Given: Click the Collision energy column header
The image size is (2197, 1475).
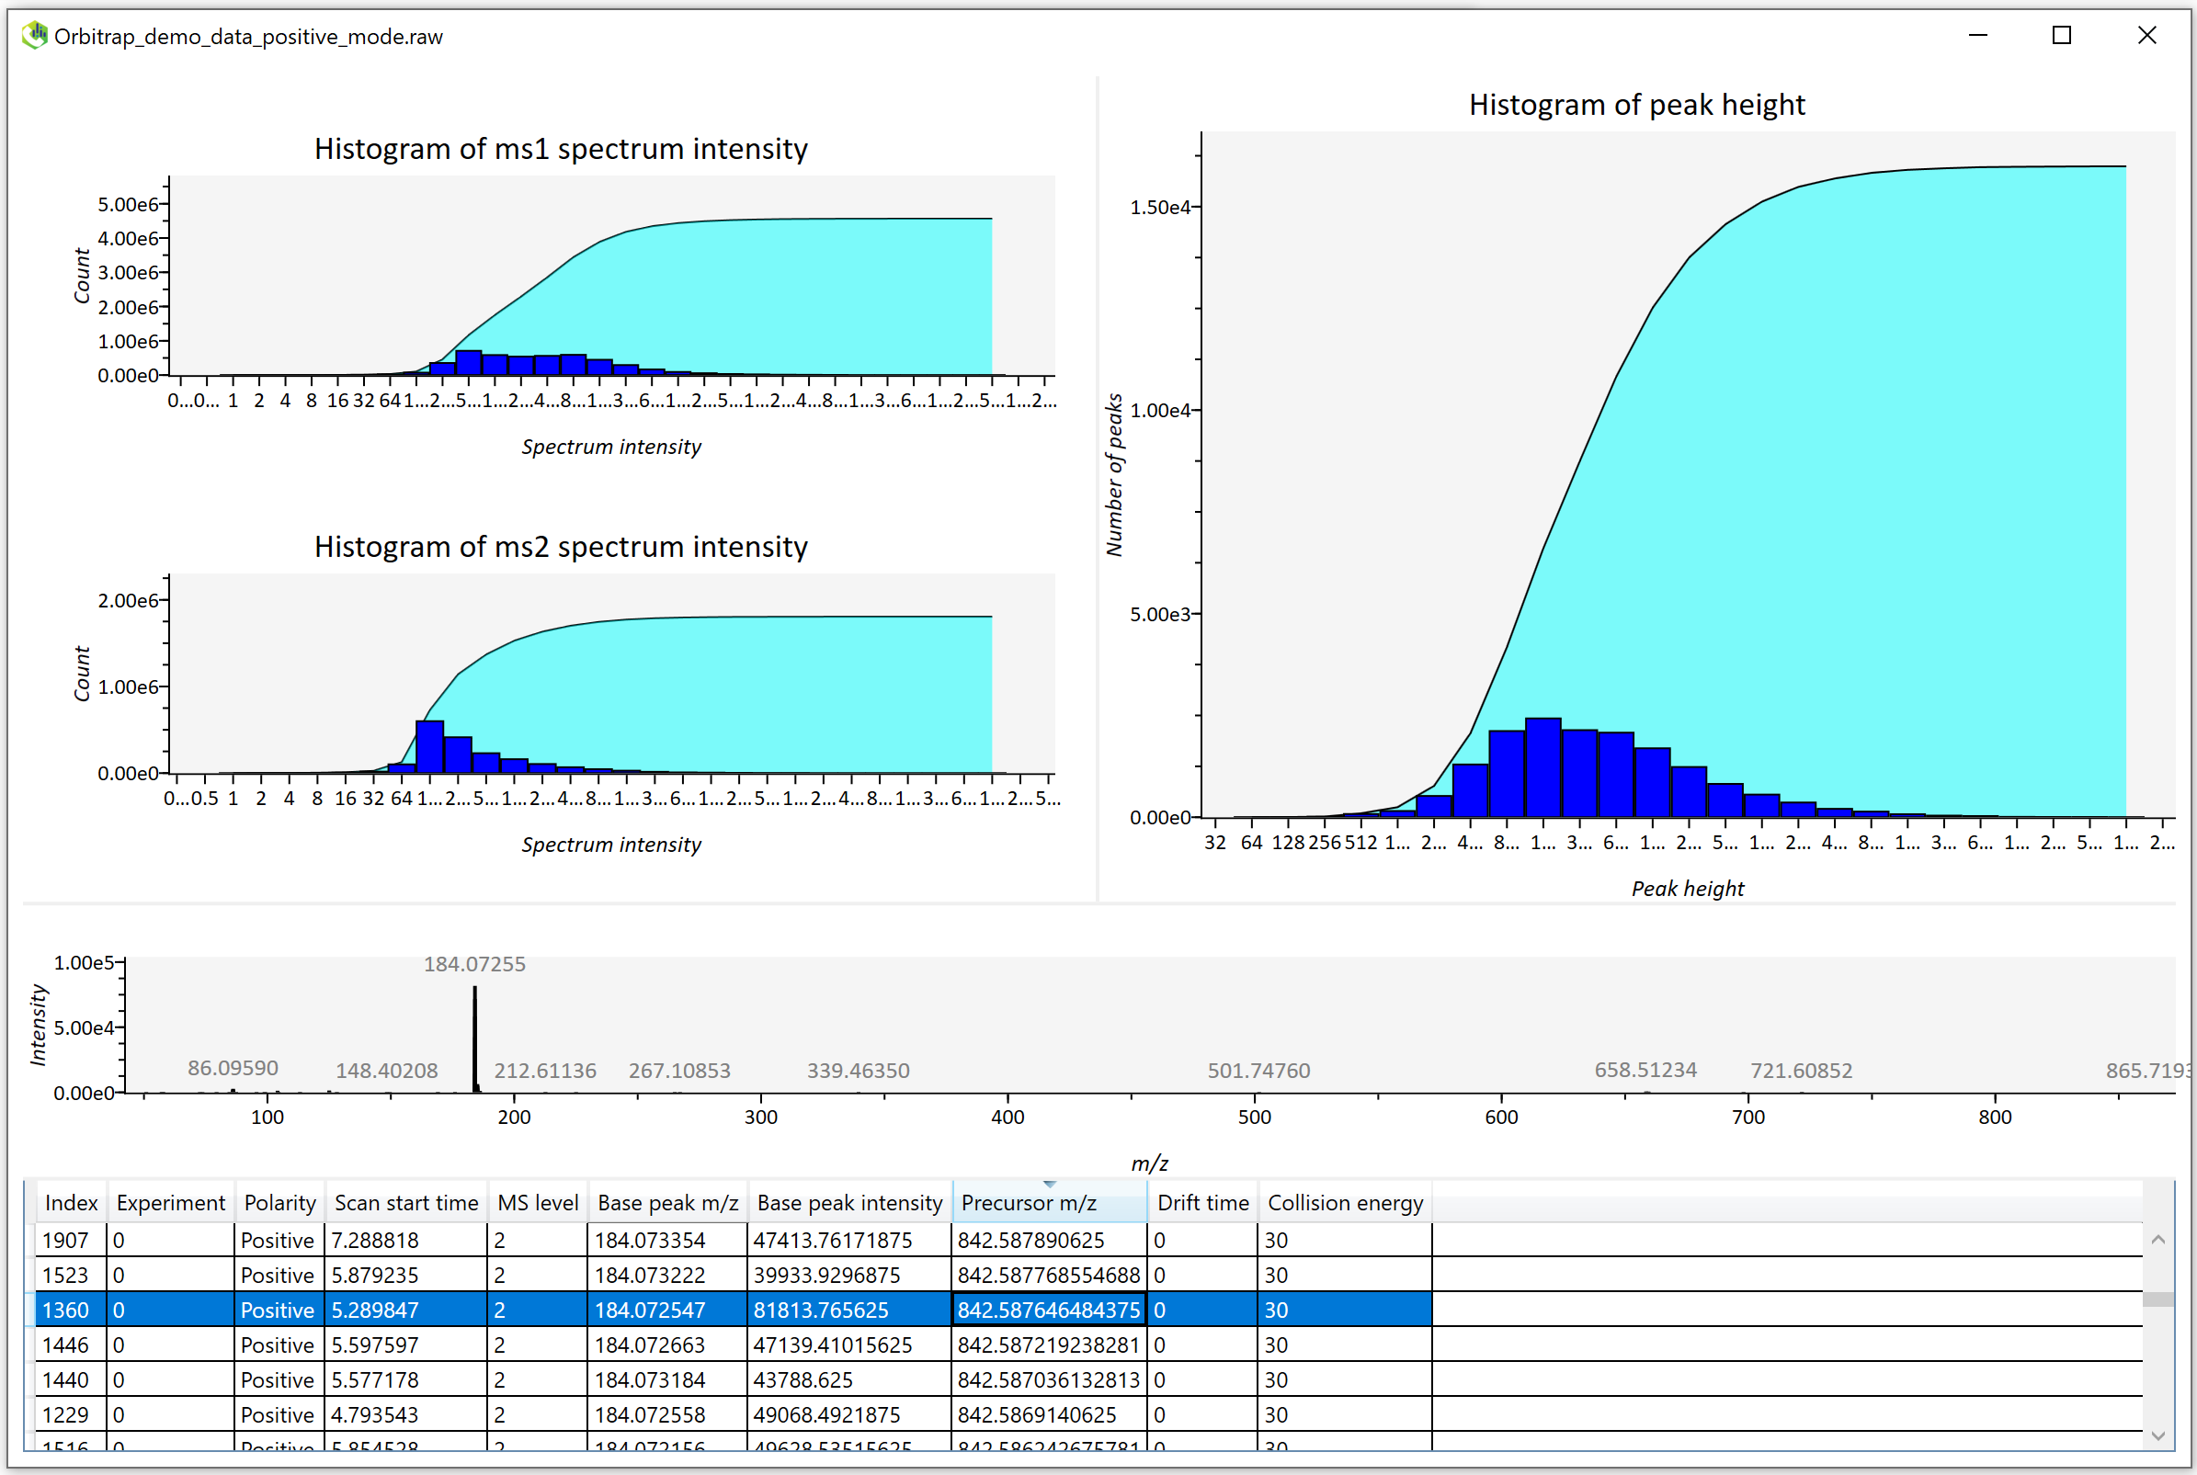Looking at the screenshot, I should coord(1344,1202).
